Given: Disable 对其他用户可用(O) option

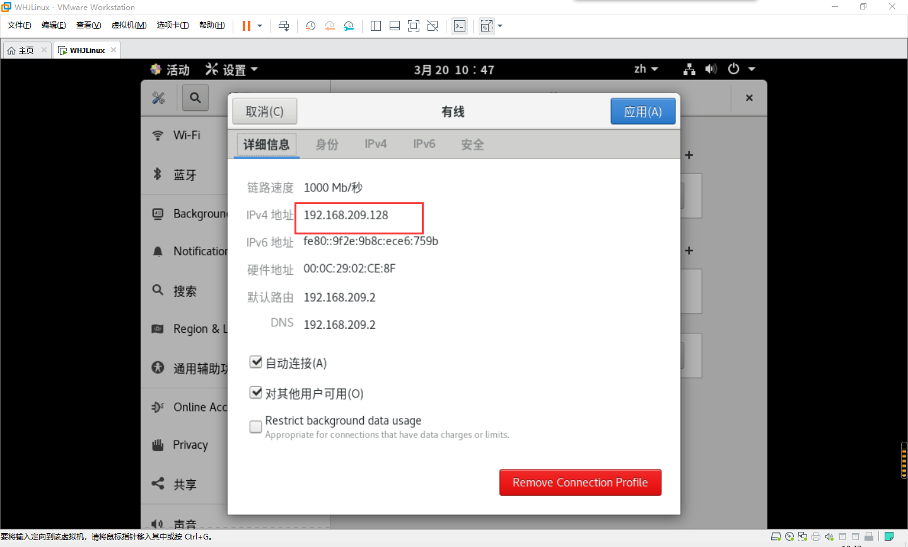Looking at the screenshot, I should point(256,393).
